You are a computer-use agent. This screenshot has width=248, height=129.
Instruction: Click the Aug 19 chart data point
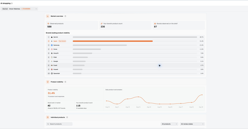tap(202, 95)
